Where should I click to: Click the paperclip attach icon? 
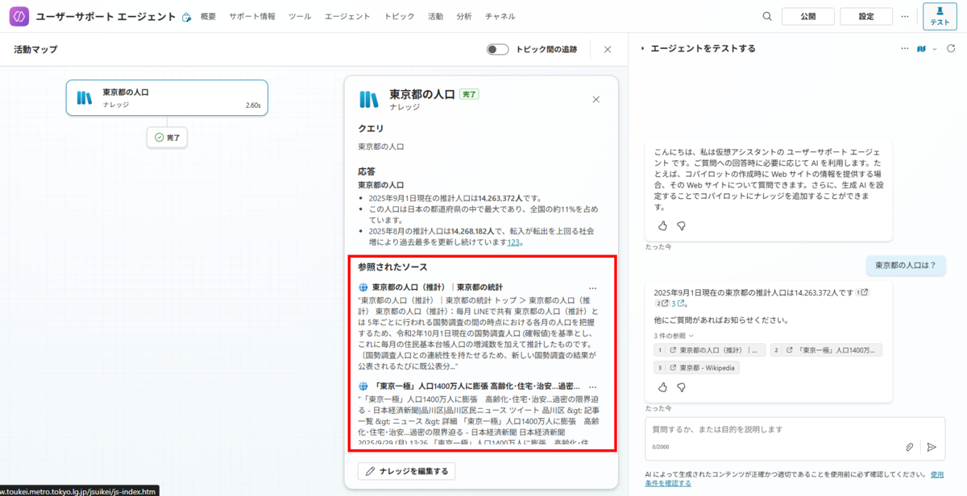[910, 447]
